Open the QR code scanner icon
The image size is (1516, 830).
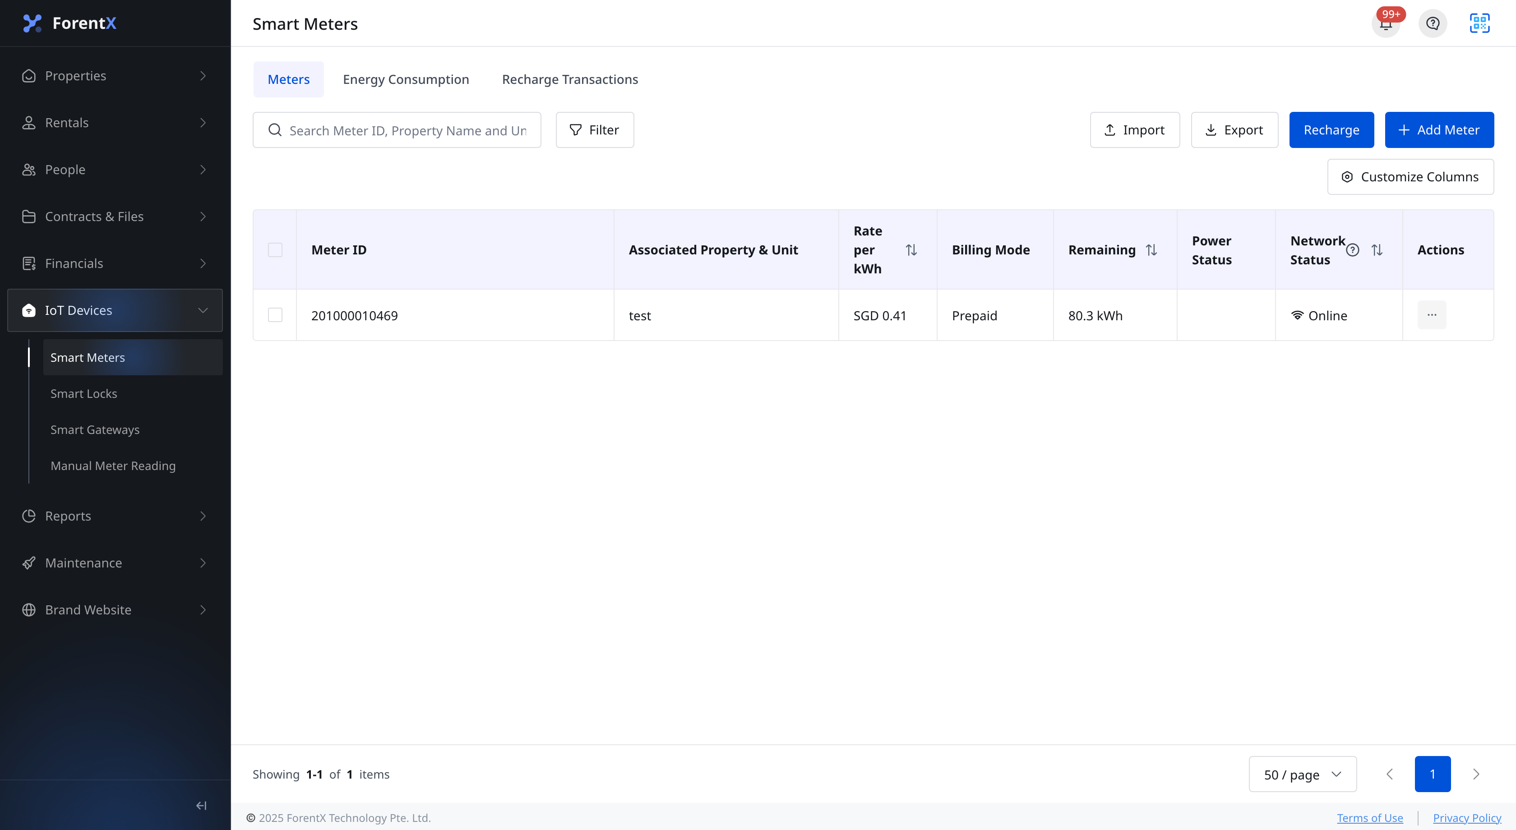click(1479, 23)
